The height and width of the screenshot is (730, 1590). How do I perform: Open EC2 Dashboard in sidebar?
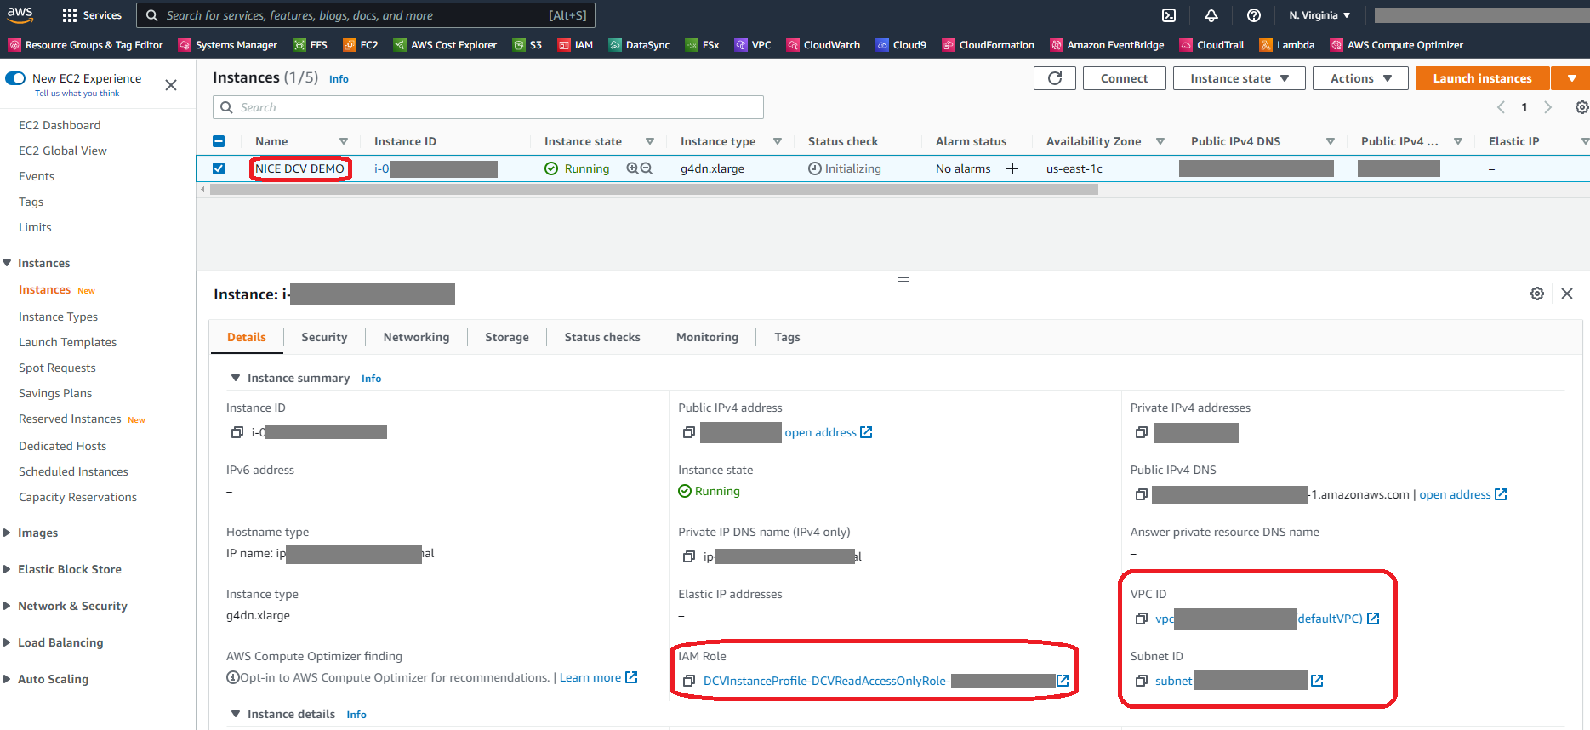(x=60, y=125)
